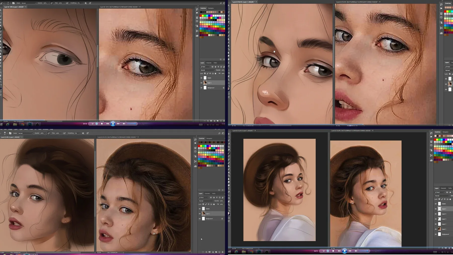Image resolution: width=453 pixels, height=255 pixels.
Task: Hide Layer 5 in bottom-right Layers panel
Action: 436,209
